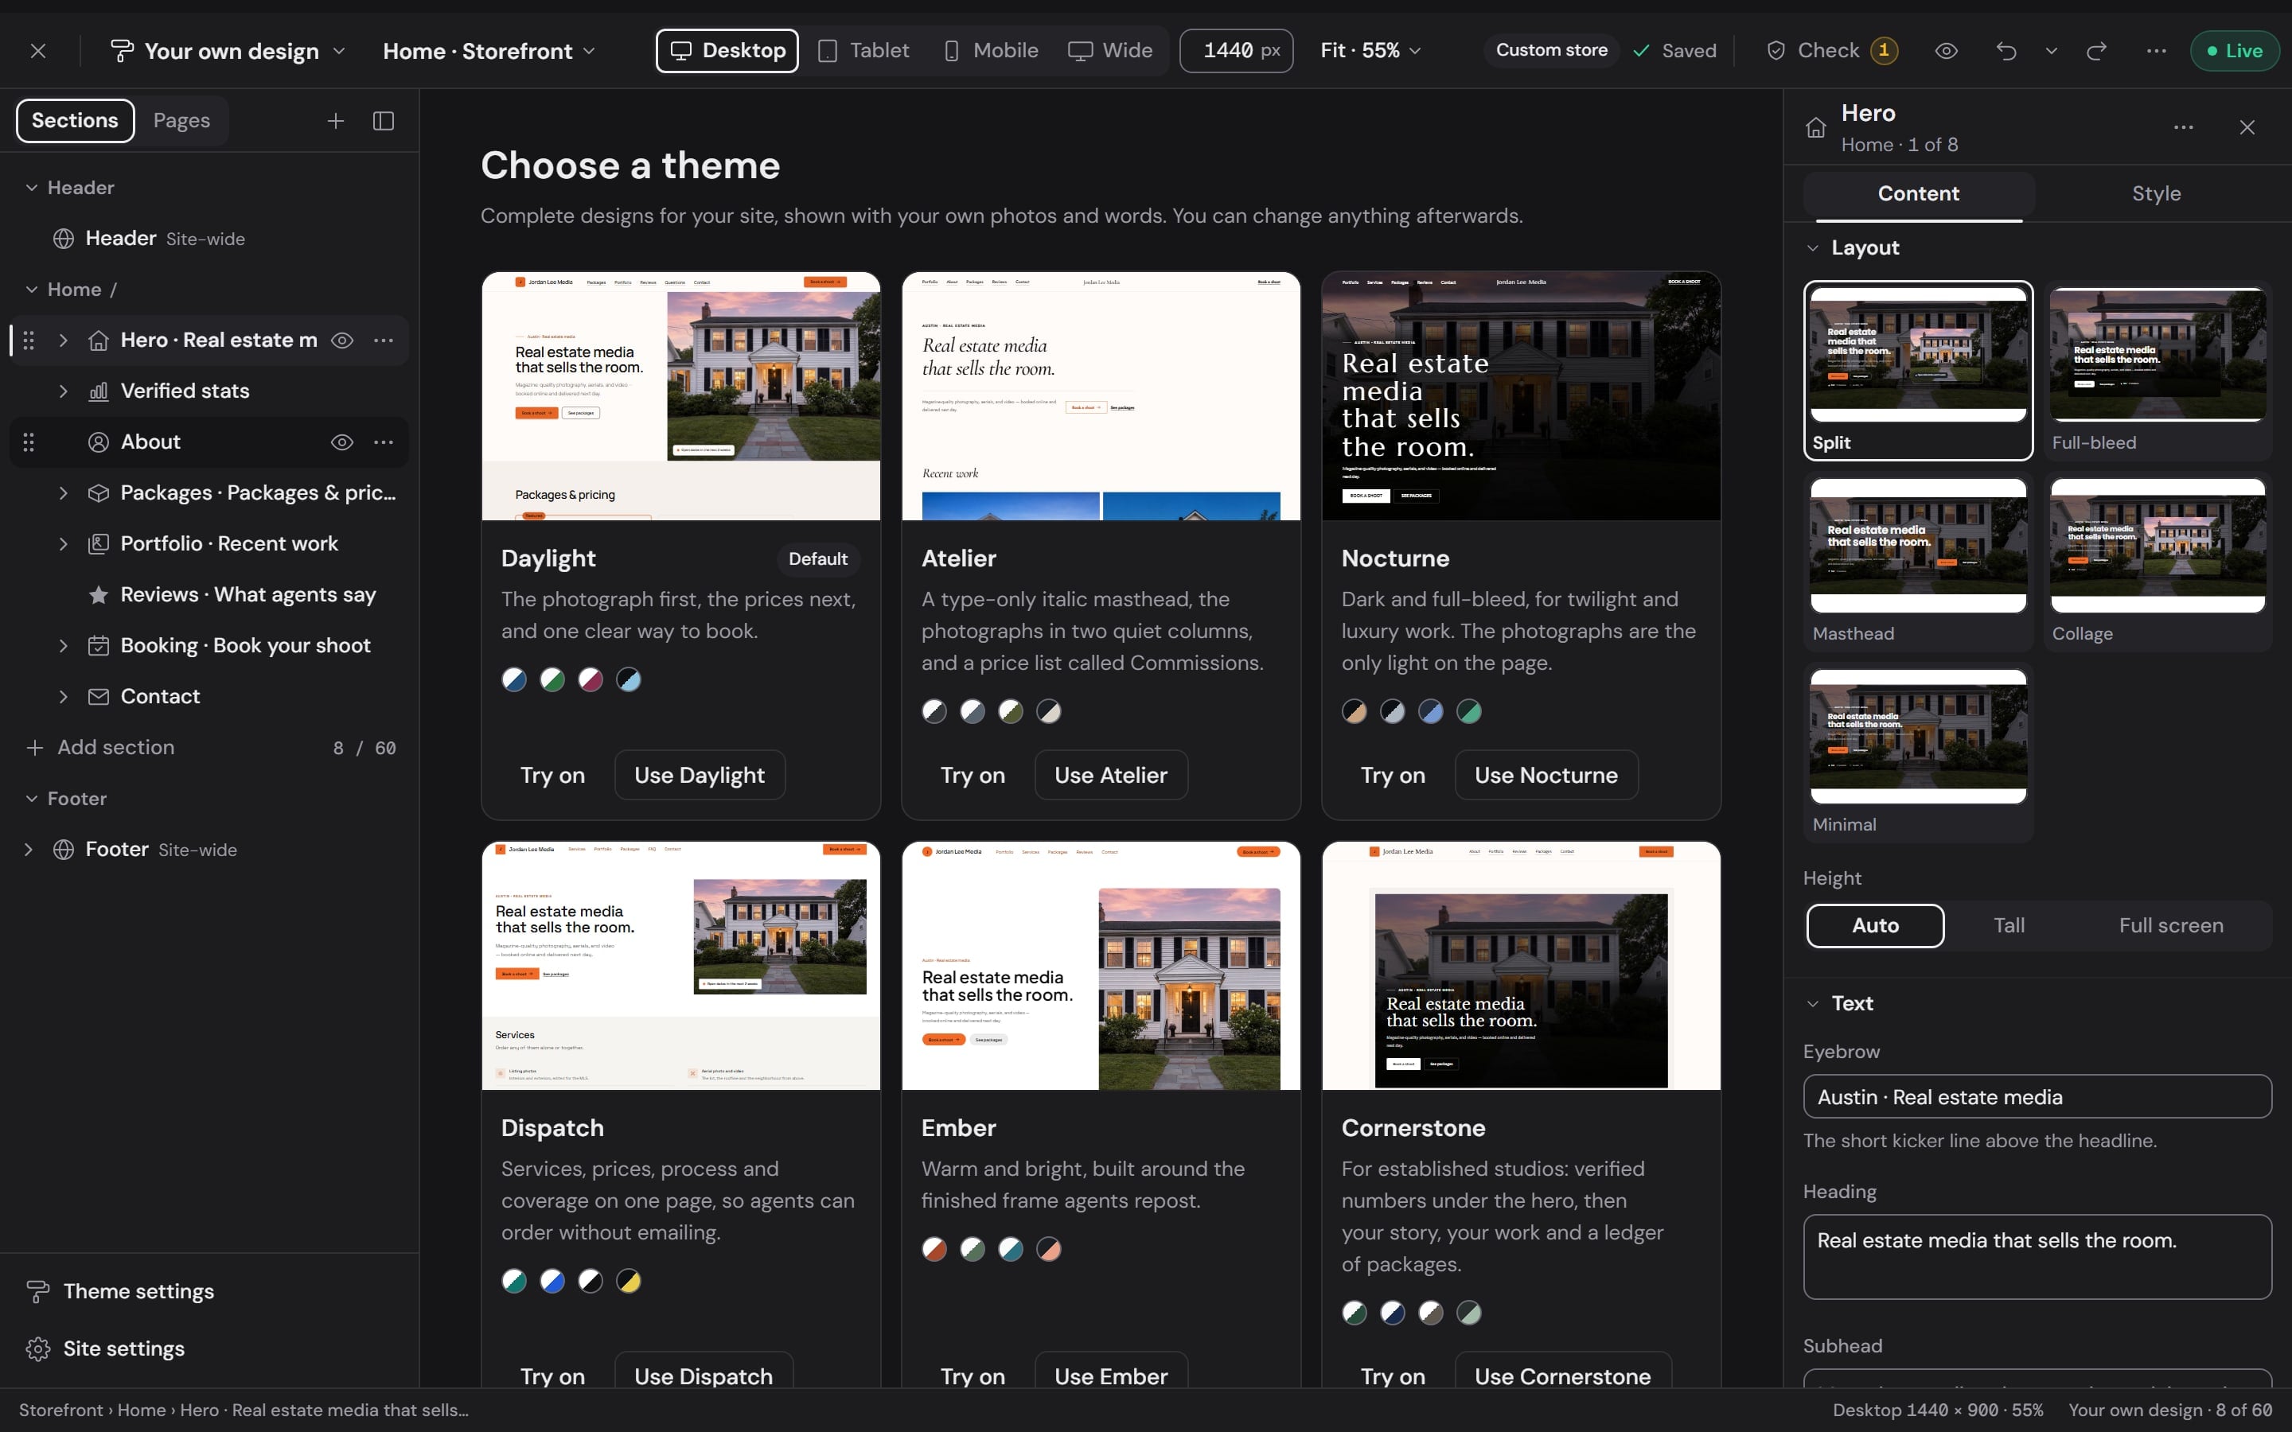The width and height of the screenshot is (2292, 1432).
Task: Open Hero panel more options ellipsis
Action: click(x=2184, y=127)
